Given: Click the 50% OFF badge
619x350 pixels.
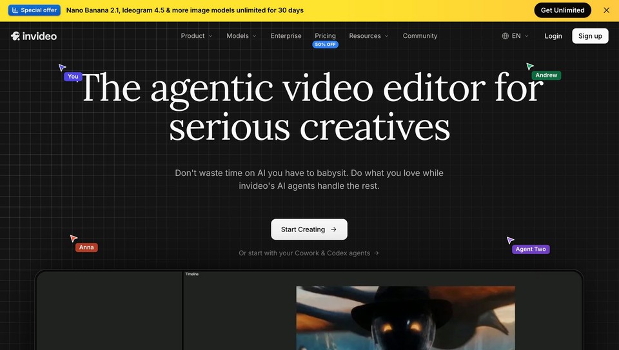Looking at the screenshot, I should pyautogui.click(x=325, y=44).
